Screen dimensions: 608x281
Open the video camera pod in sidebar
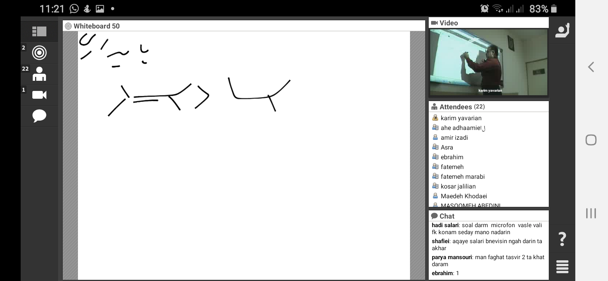[39, 95]
